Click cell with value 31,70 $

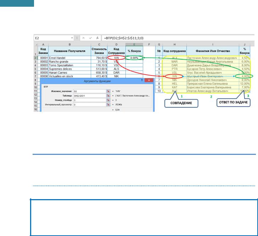pos(99,62)
